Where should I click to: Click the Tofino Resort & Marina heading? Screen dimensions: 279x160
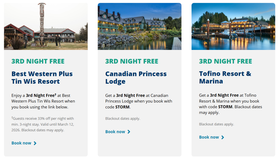[225, 78]
